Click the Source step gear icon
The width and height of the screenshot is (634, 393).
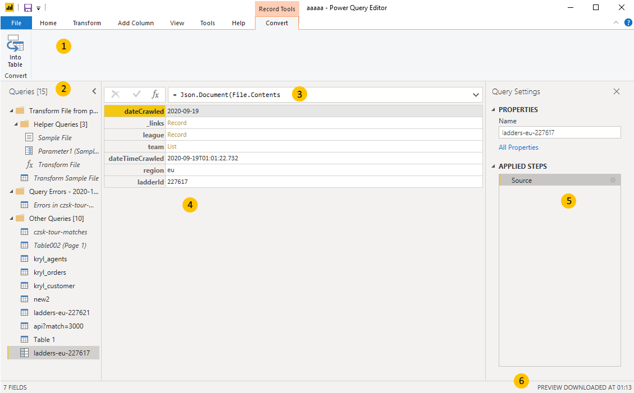(x=613, y=181)
